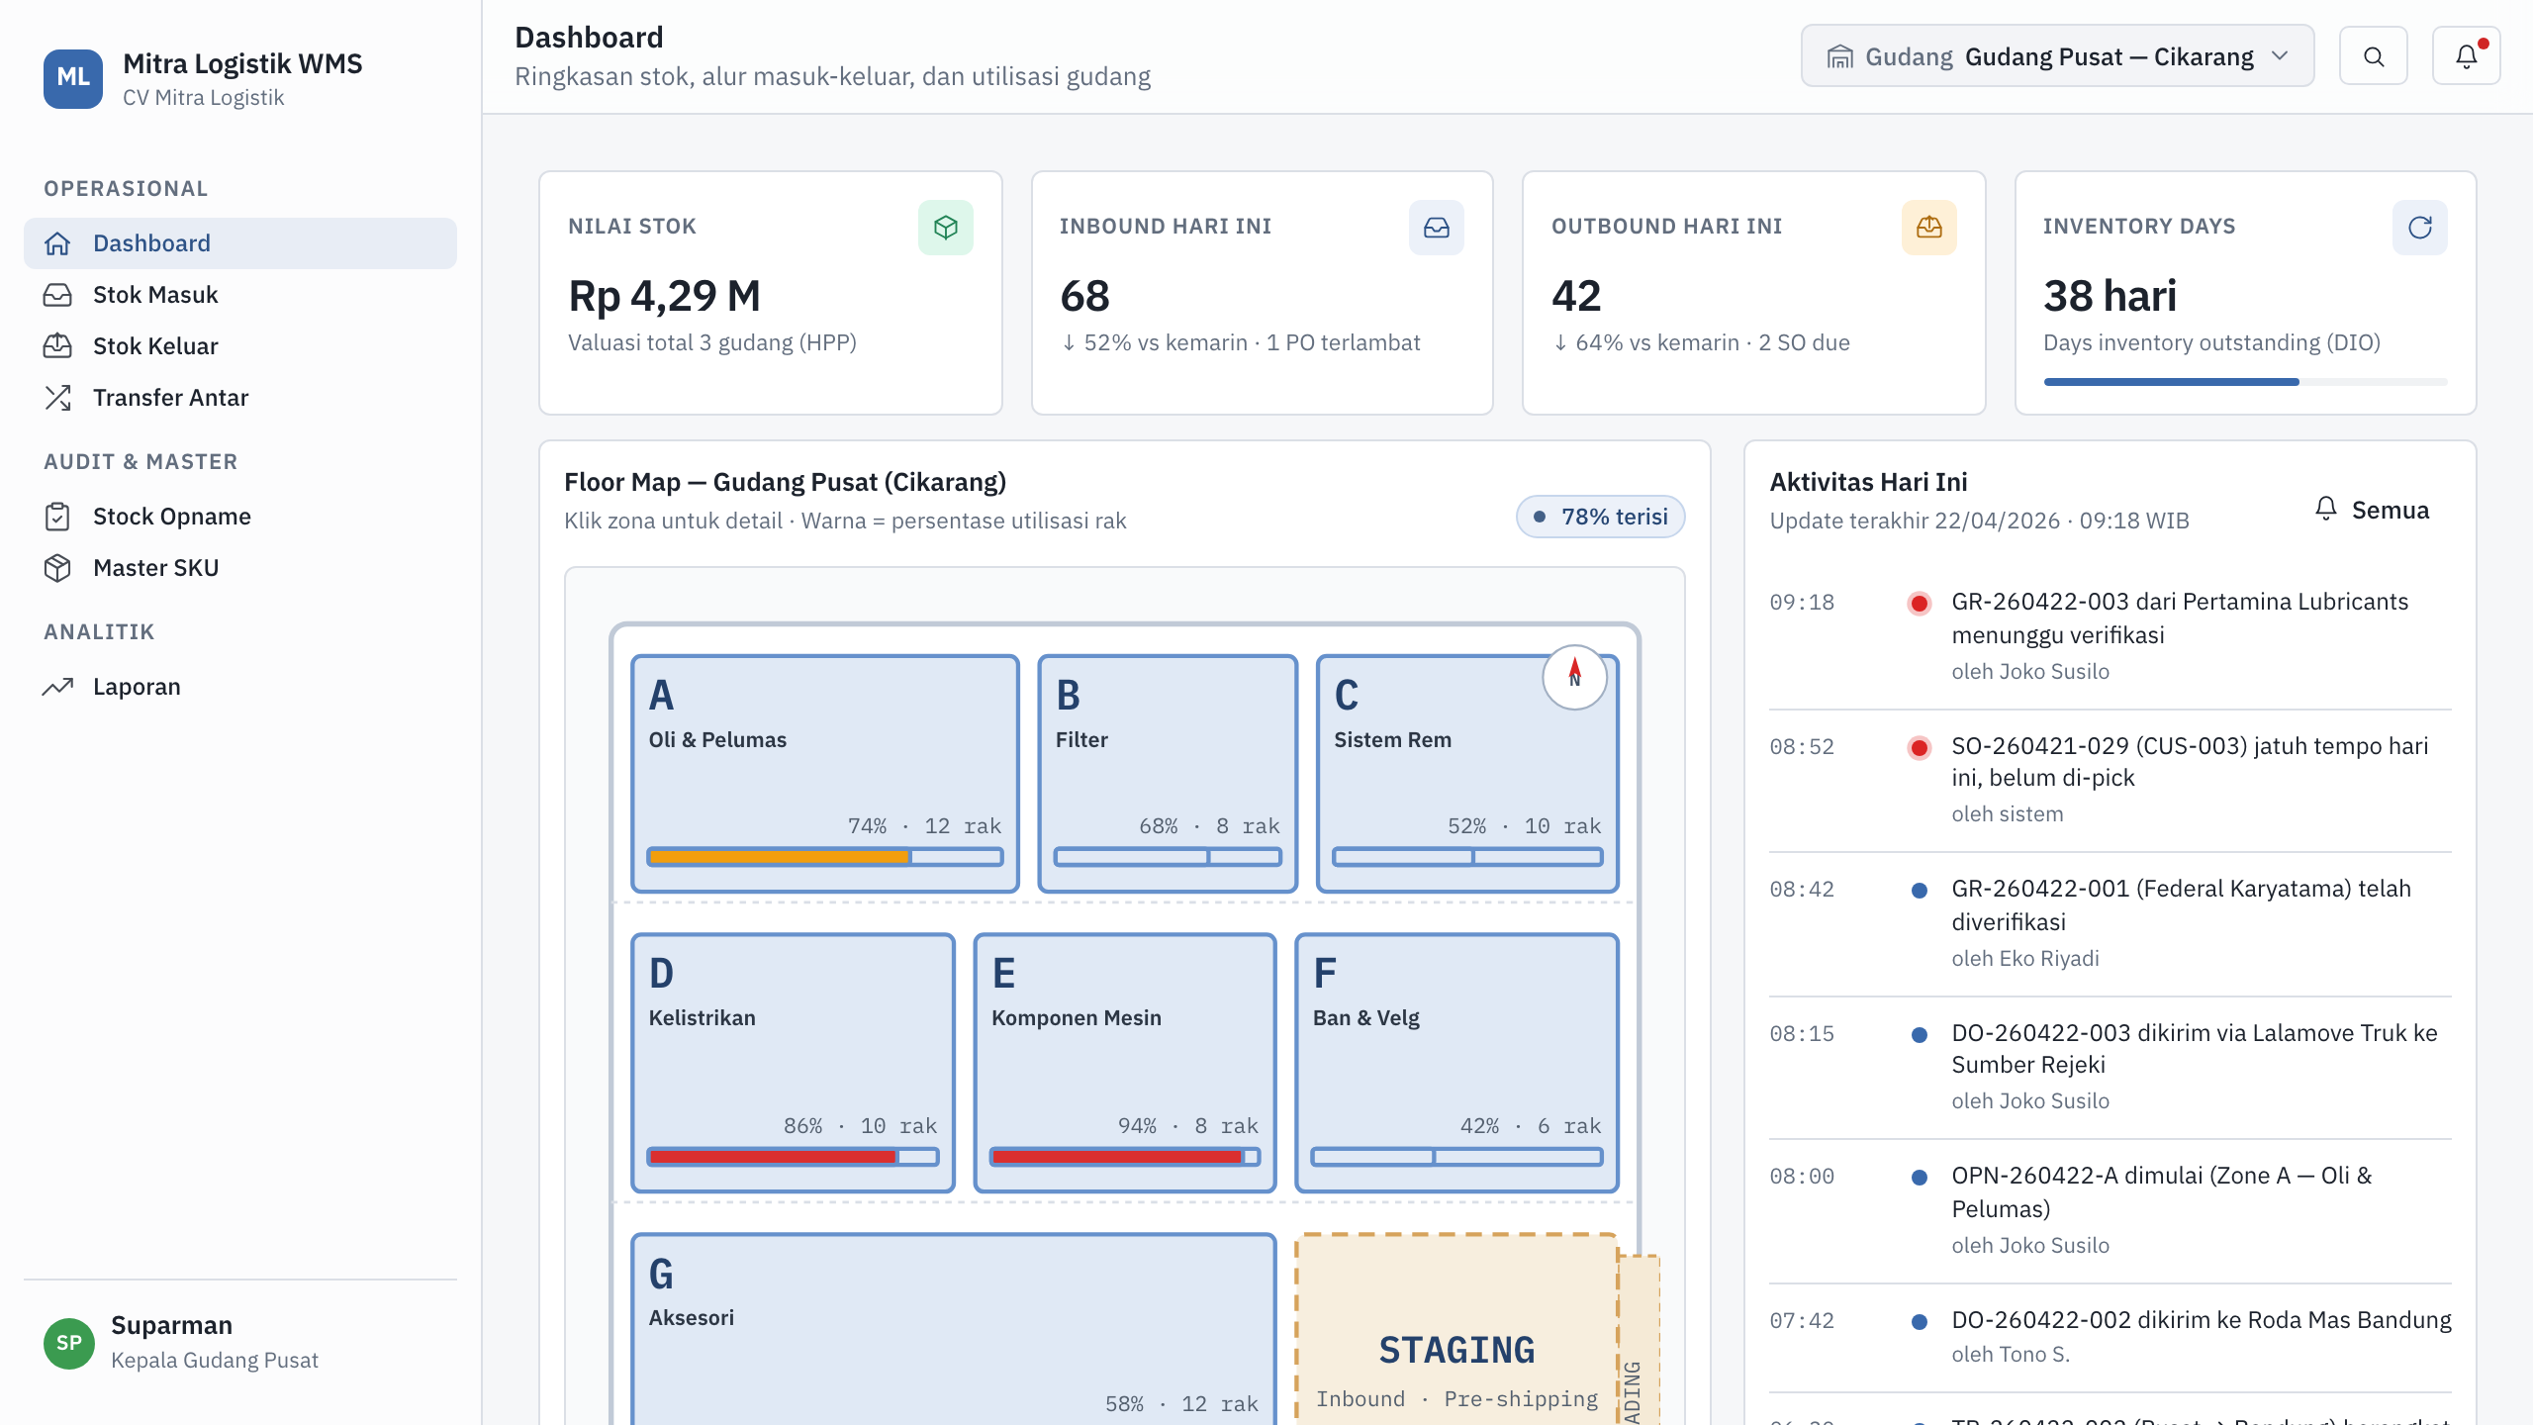Click blue status dot for DO-260422-002
This screenshot has height=1425, width=2533.
[1919, 1322]
